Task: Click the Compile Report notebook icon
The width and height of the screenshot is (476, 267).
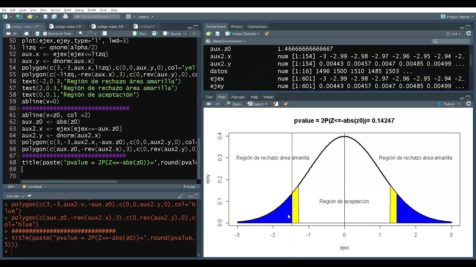Action: [x=104, y=34]
